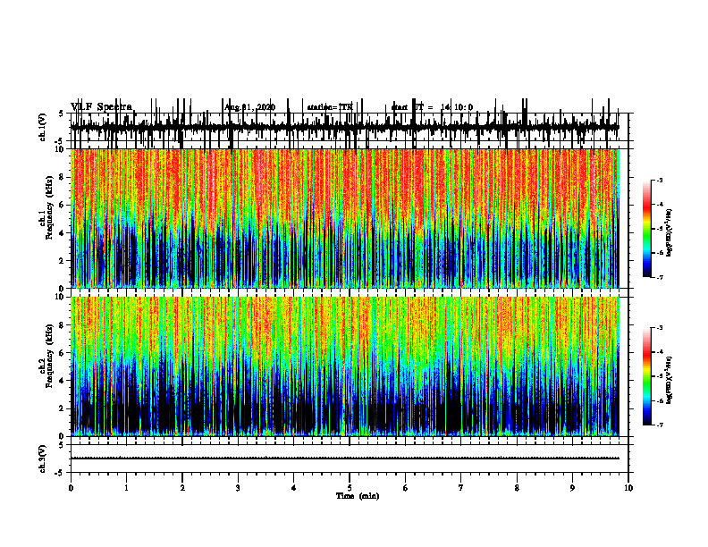The height and width of the screenshot is (547, 708).
Task: Click the "station=ITK" header label
Action: [x=329, y=107]
